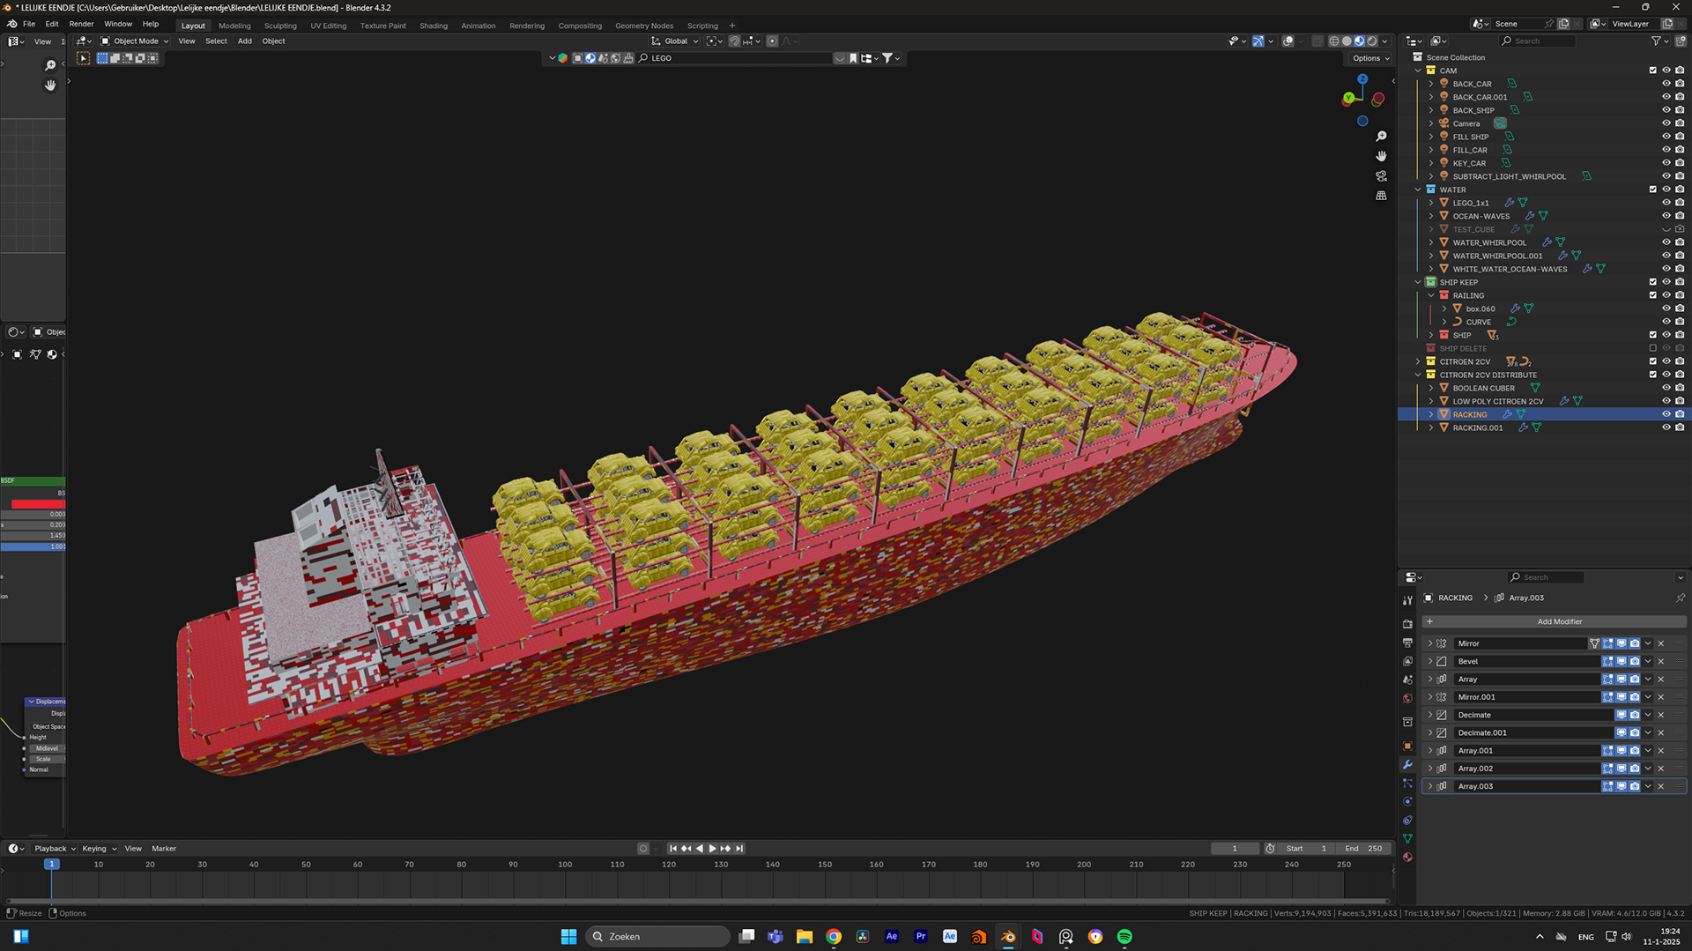The image size is (1692, 951).
Task: Open the Output properties tab icon
Action: tap(1407, 643)
